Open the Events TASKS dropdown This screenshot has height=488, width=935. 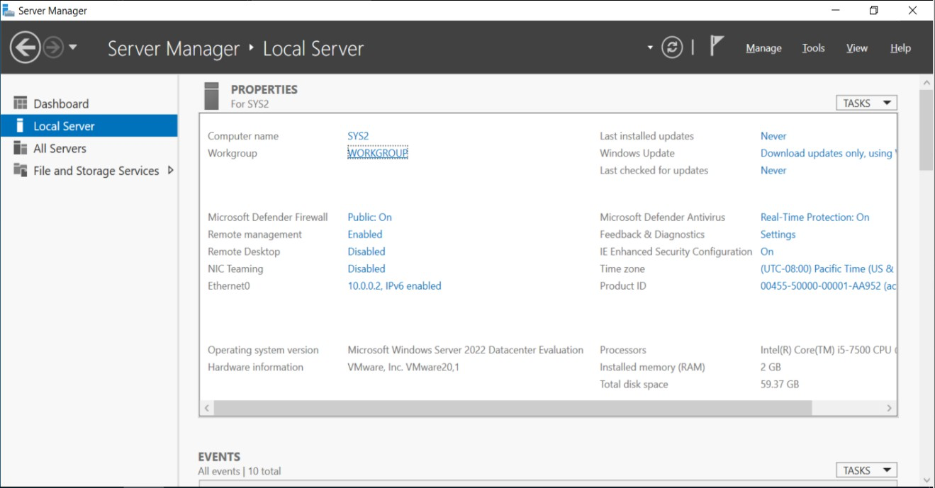pyautogui.click(x=866, y=470)
